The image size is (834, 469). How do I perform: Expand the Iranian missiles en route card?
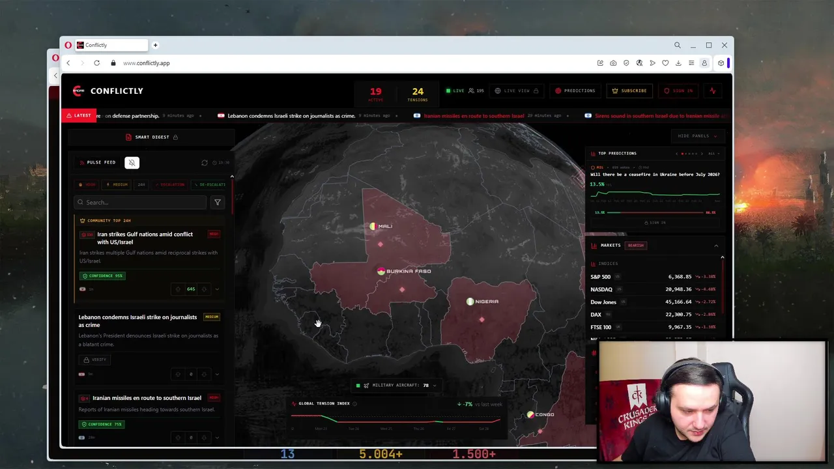(217, 438)
